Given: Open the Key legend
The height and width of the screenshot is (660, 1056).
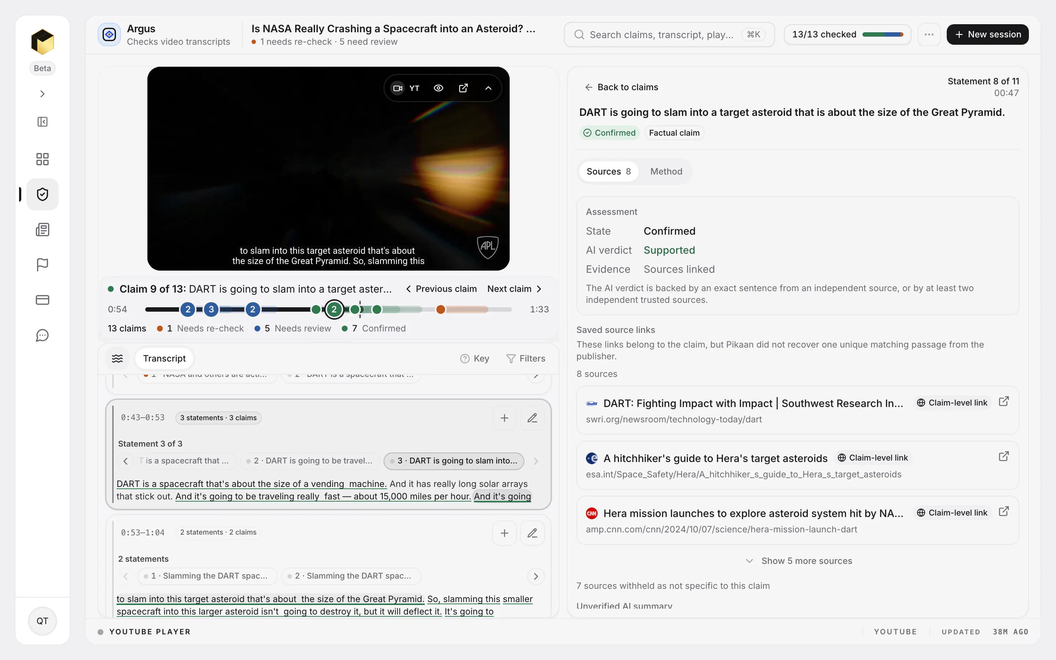Looking at the screenshot, I should [475, 358].
